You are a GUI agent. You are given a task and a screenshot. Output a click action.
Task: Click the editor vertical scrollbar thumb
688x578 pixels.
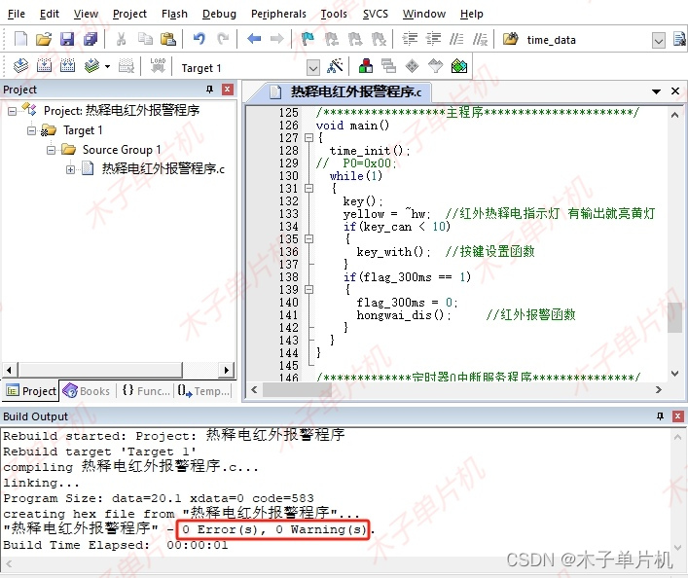coord(674,317)
